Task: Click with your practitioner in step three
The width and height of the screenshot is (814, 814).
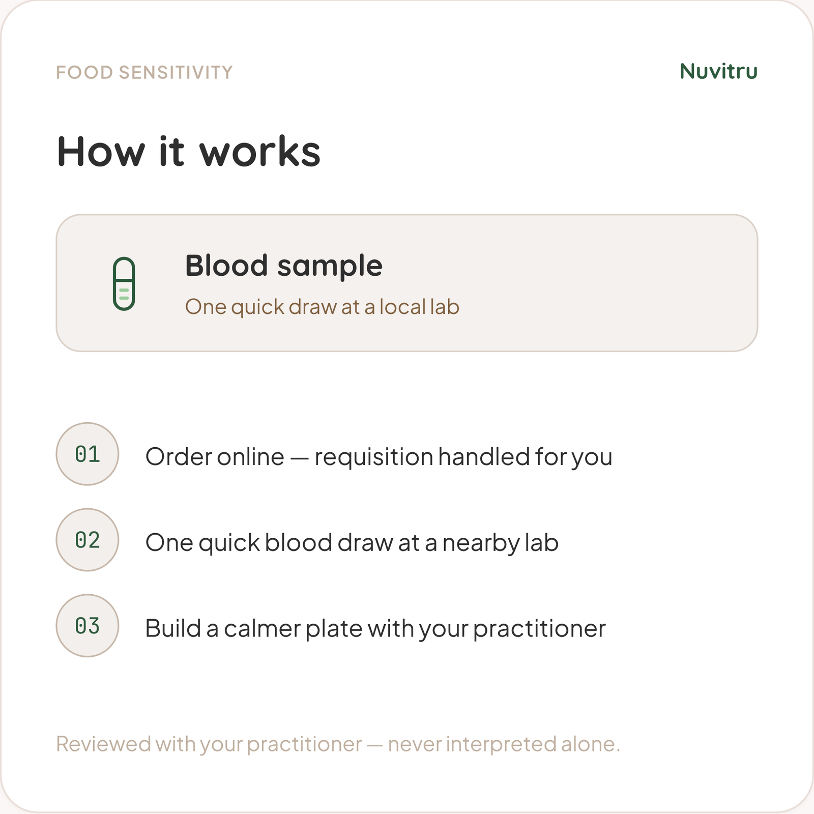Action: point(487,629)
